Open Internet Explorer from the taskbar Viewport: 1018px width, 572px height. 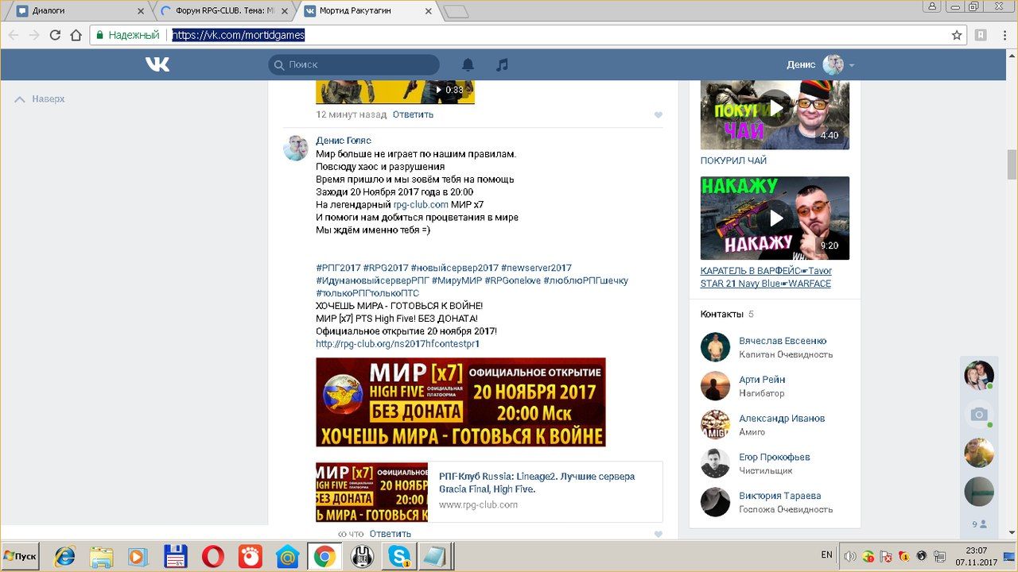pos(64,556)
